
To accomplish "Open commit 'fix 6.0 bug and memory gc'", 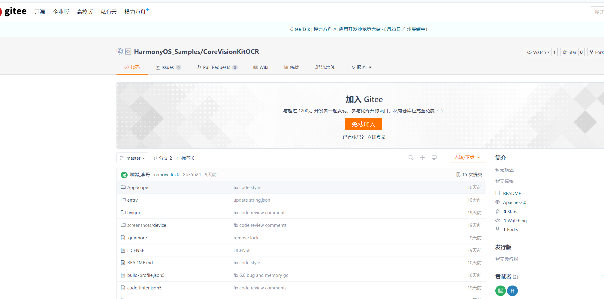I will (x=261, y=275).
